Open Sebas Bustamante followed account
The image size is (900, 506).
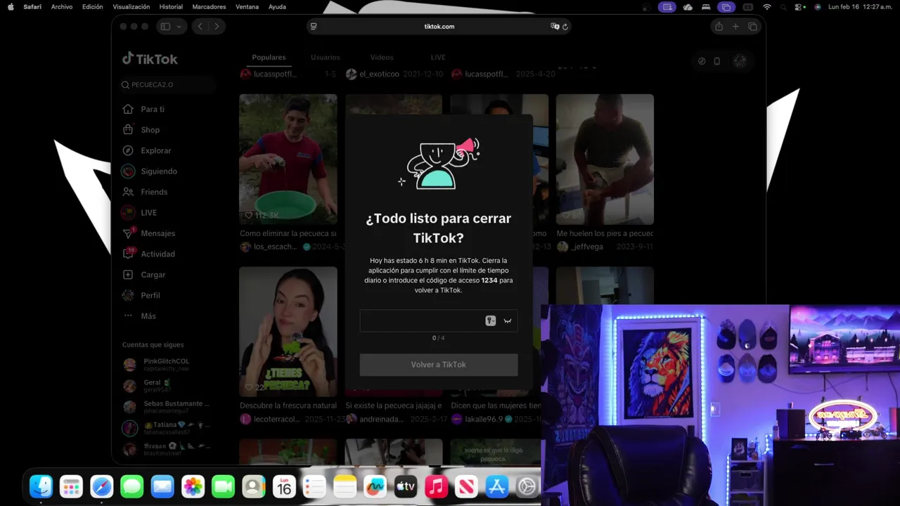[166, 407]
